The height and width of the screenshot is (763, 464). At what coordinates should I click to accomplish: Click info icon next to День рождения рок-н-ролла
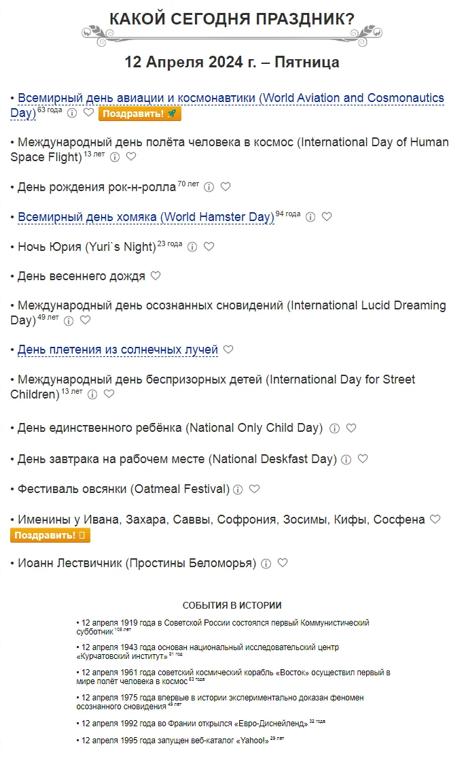(209, 187)
